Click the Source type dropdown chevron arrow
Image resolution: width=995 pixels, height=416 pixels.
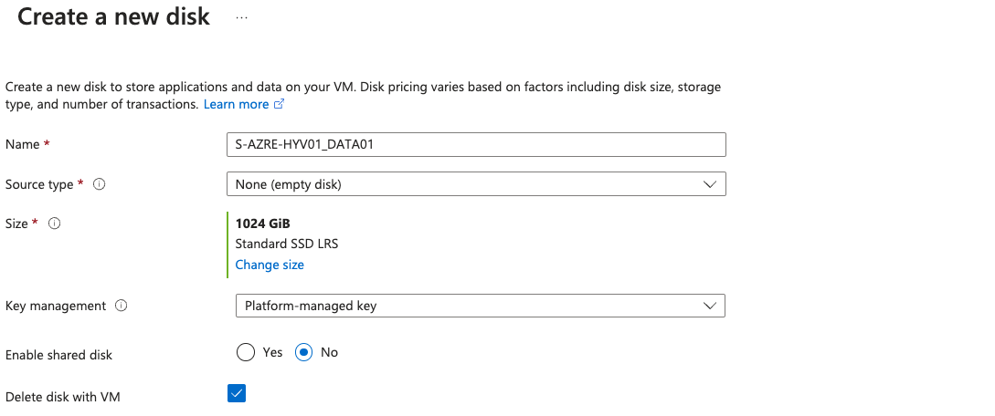tap(710, 184)
